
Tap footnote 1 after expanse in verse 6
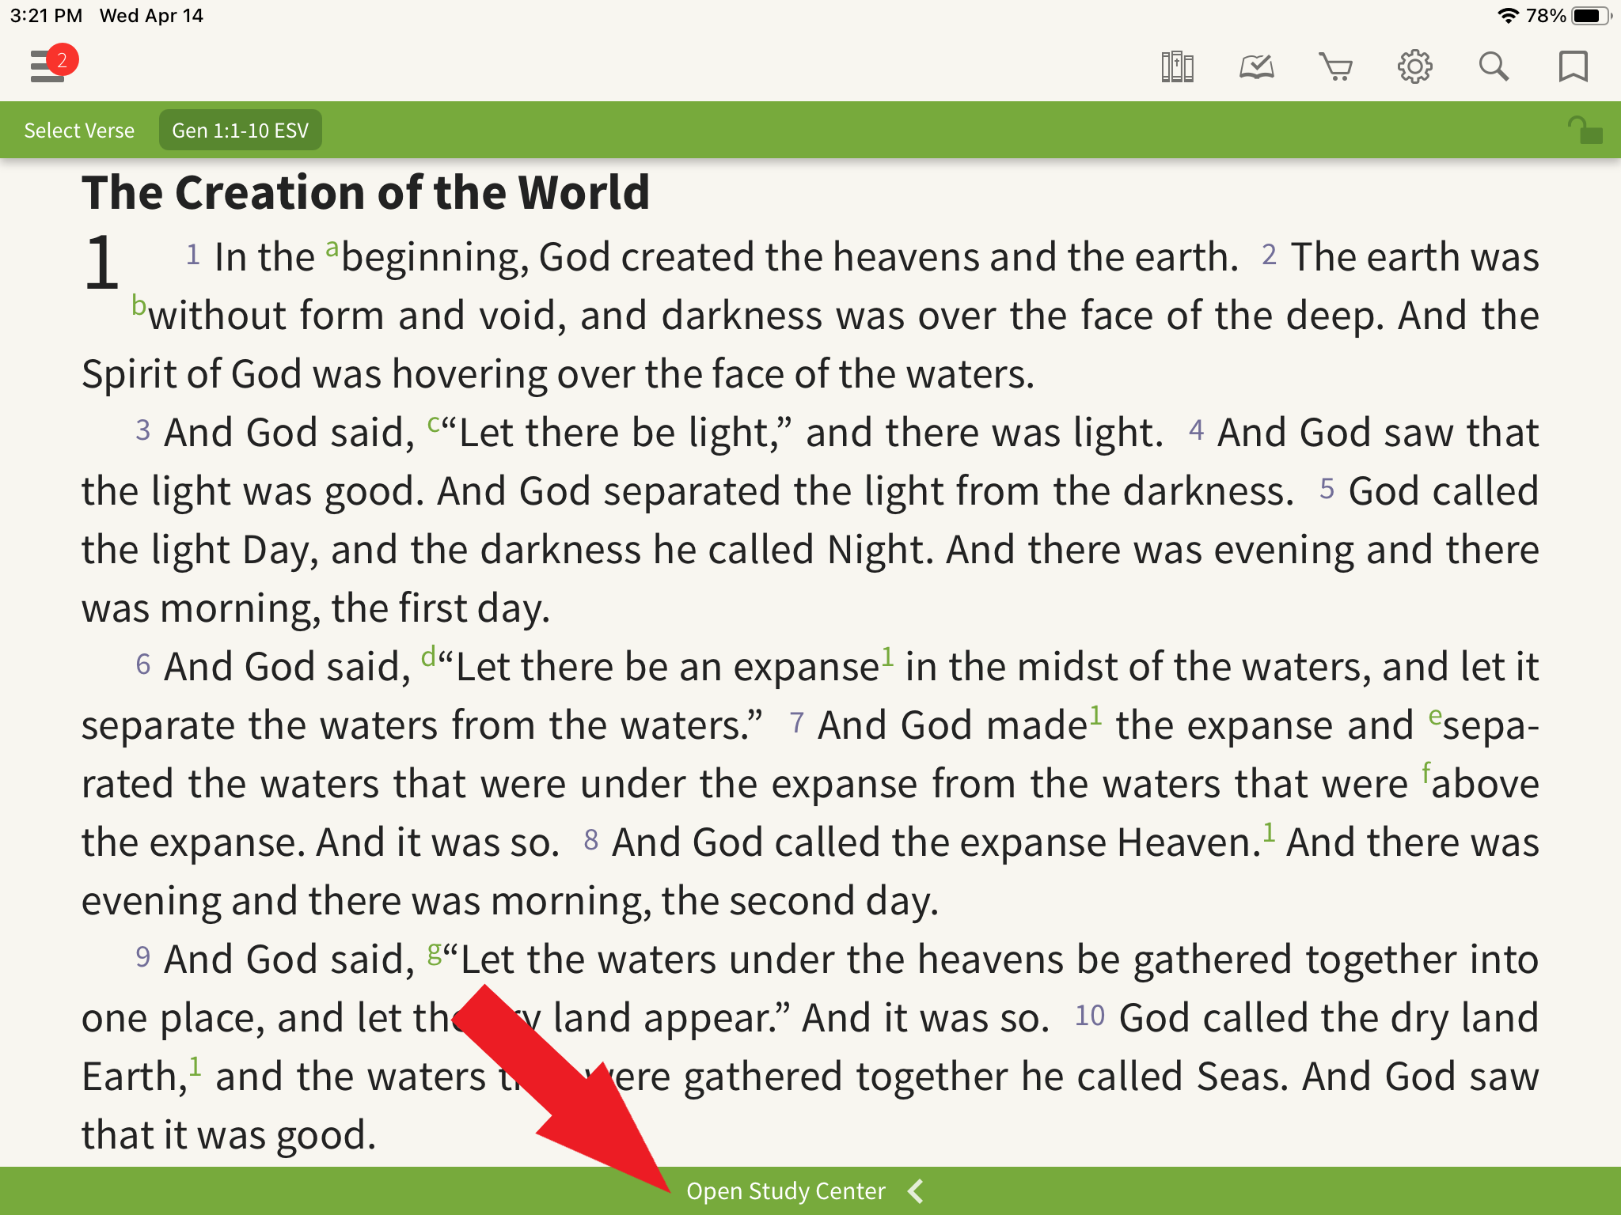(x=888, y=657)
